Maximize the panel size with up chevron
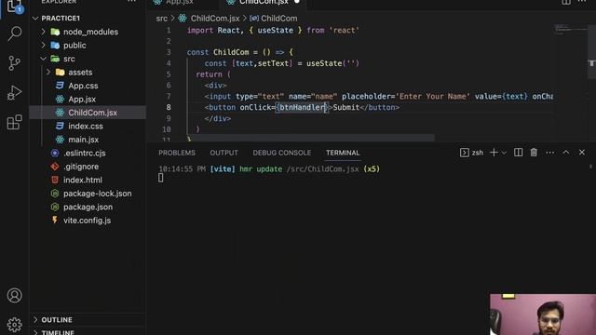Screen dimensions: 596x335 coord(566,153)
